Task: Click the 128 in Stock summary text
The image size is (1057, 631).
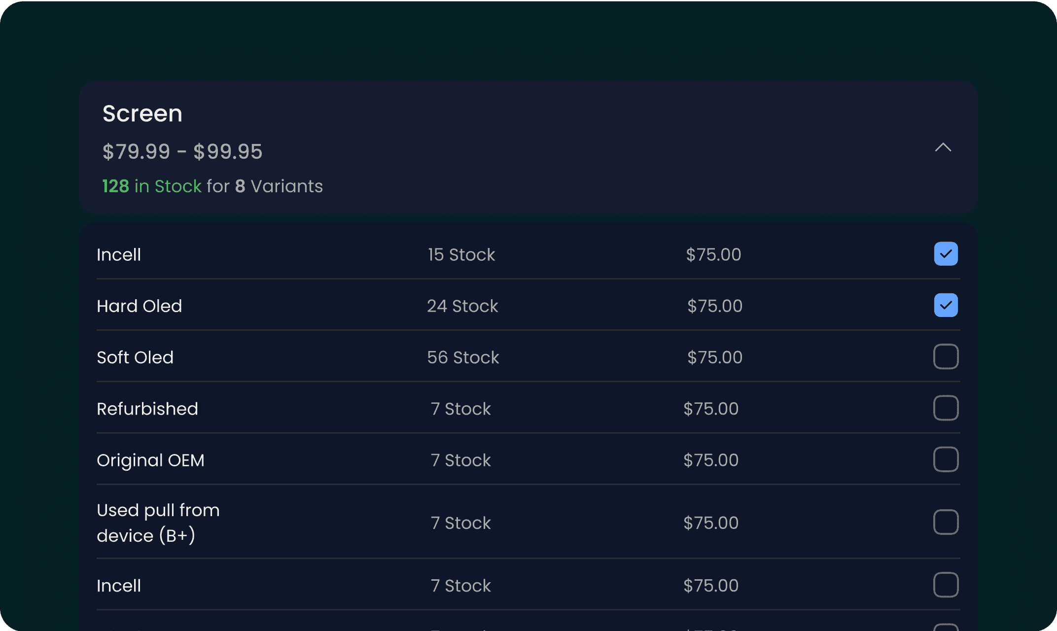Action: [151, 186]
